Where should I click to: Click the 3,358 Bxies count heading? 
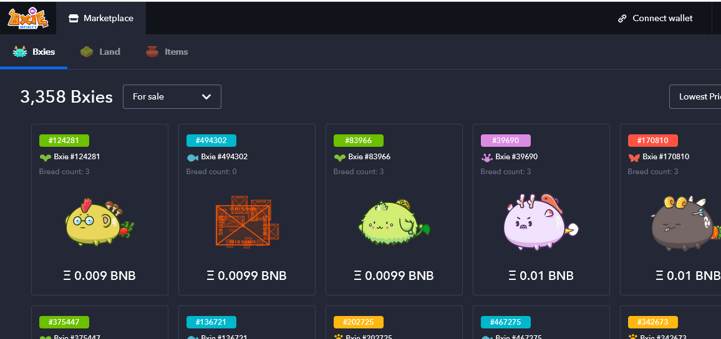66,97
